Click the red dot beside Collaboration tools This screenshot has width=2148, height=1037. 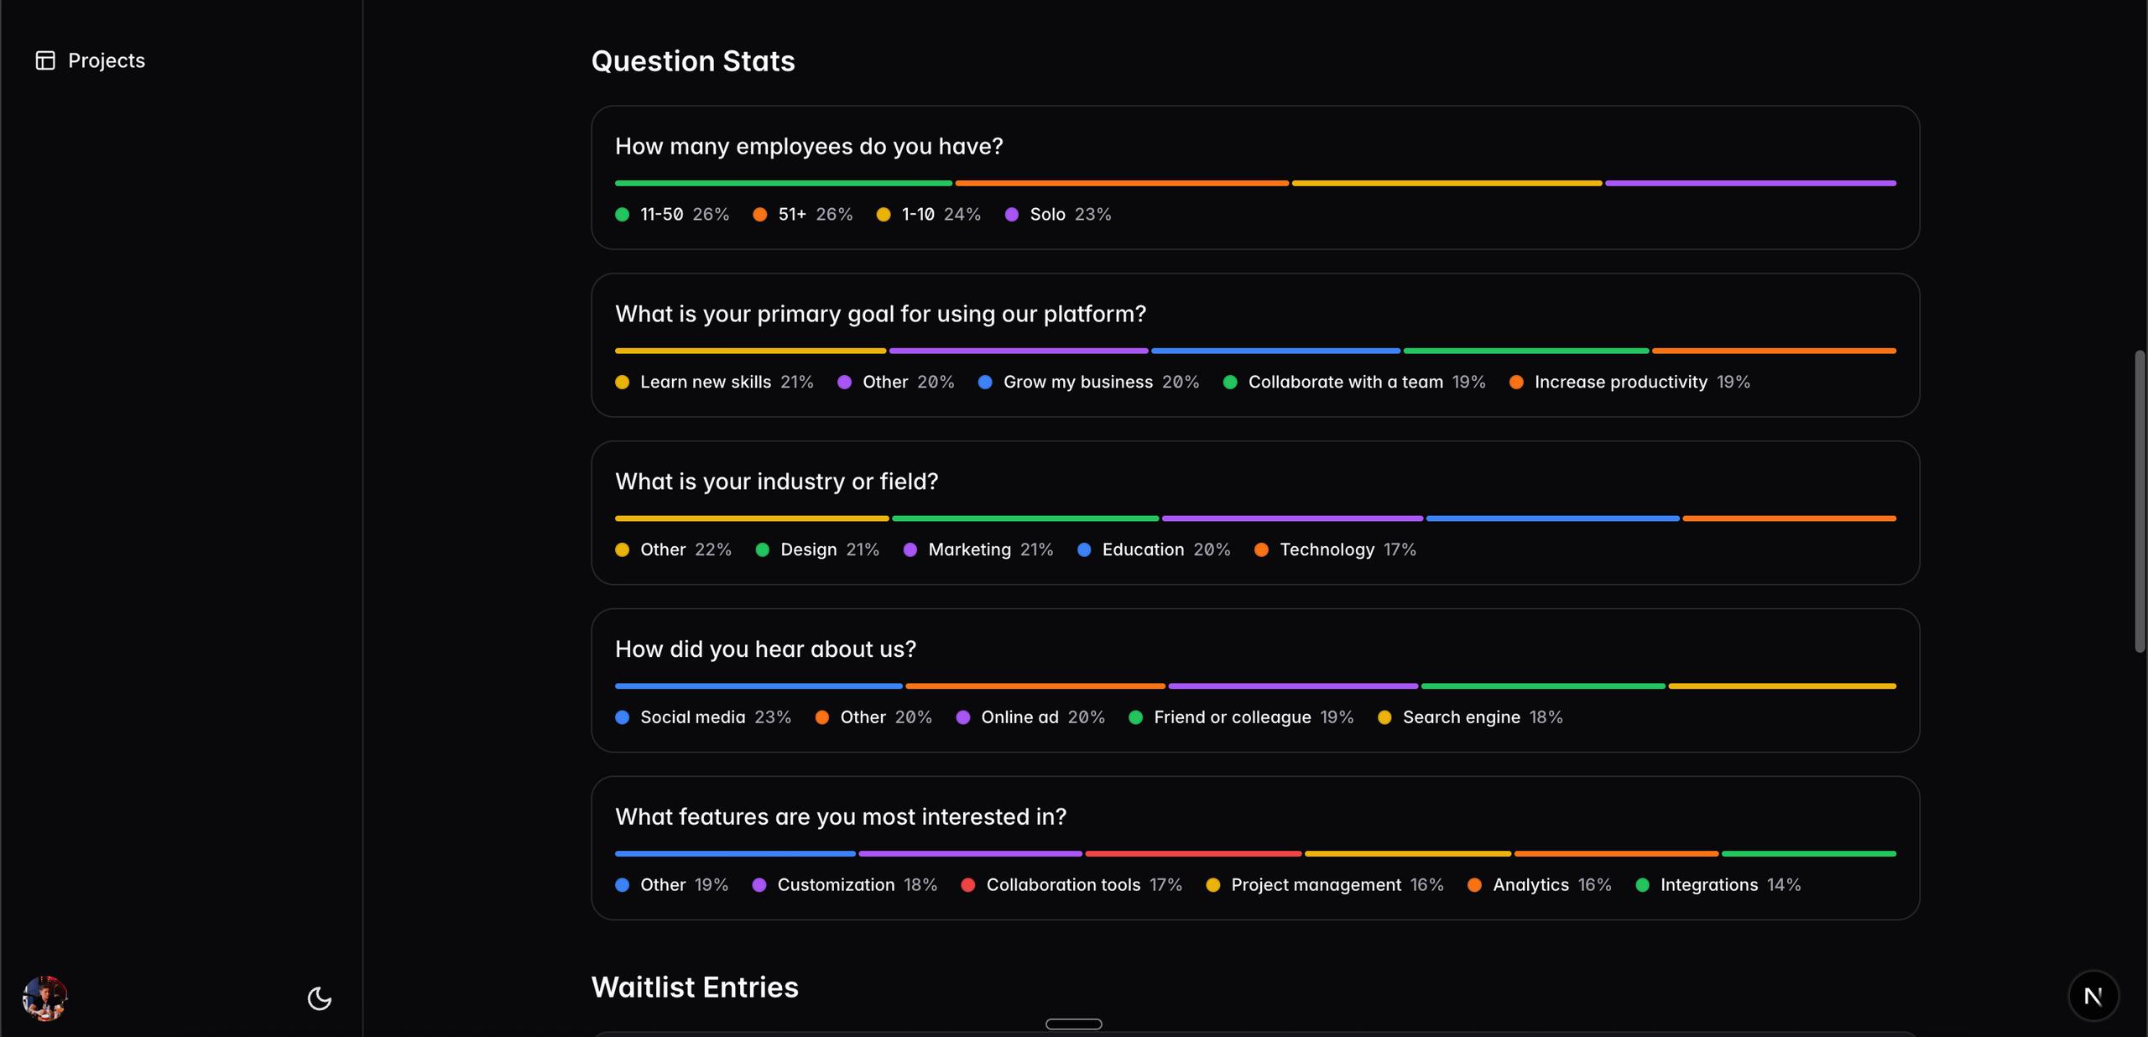[967, 885]
